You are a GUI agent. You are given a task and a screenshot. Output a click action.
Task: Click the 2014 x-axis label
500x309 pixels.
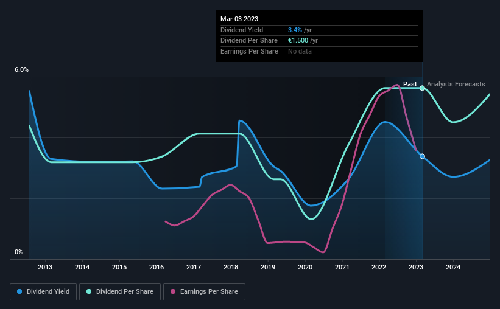coord(82,267)
